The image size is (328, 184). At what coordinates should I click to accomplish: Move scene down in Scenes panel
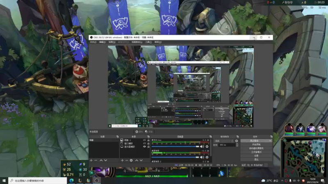pos(106,160)
